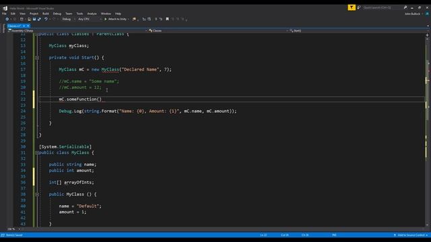431x242 pixels.
Task: Click the Save toolbar icon
Action: pos(34,19)
